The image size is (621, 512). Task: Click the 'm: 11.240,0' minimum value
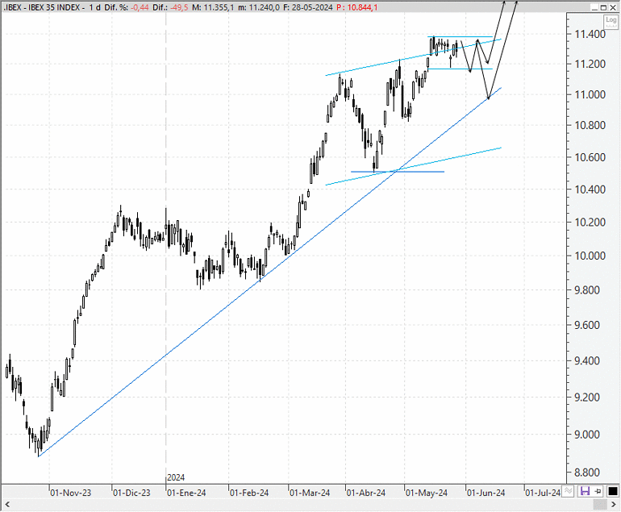[259, 7]
